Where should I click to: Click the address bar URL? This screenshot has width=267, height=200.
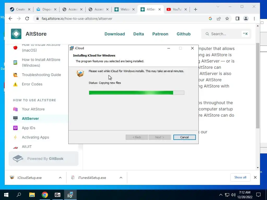click(x=77, y=18)
